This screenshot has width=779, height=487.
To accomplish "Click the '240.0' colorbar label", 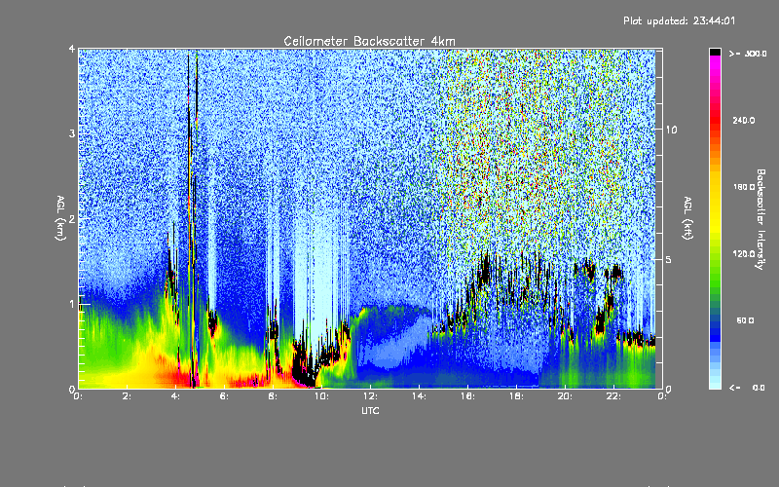I will 744,120.
